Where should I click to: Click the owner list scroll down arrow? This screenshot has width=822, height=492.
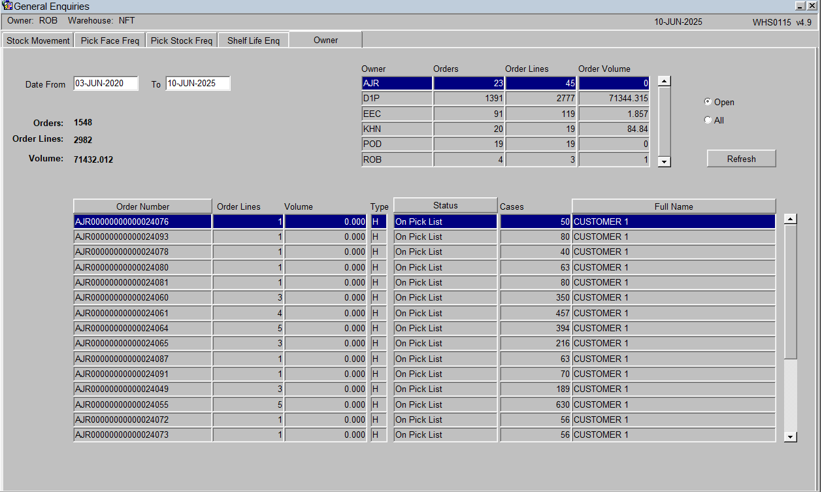click(664, 161)
